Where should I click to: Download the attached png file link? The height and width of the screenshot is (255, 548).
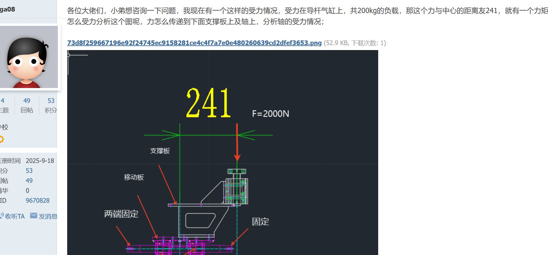point(194,43)
